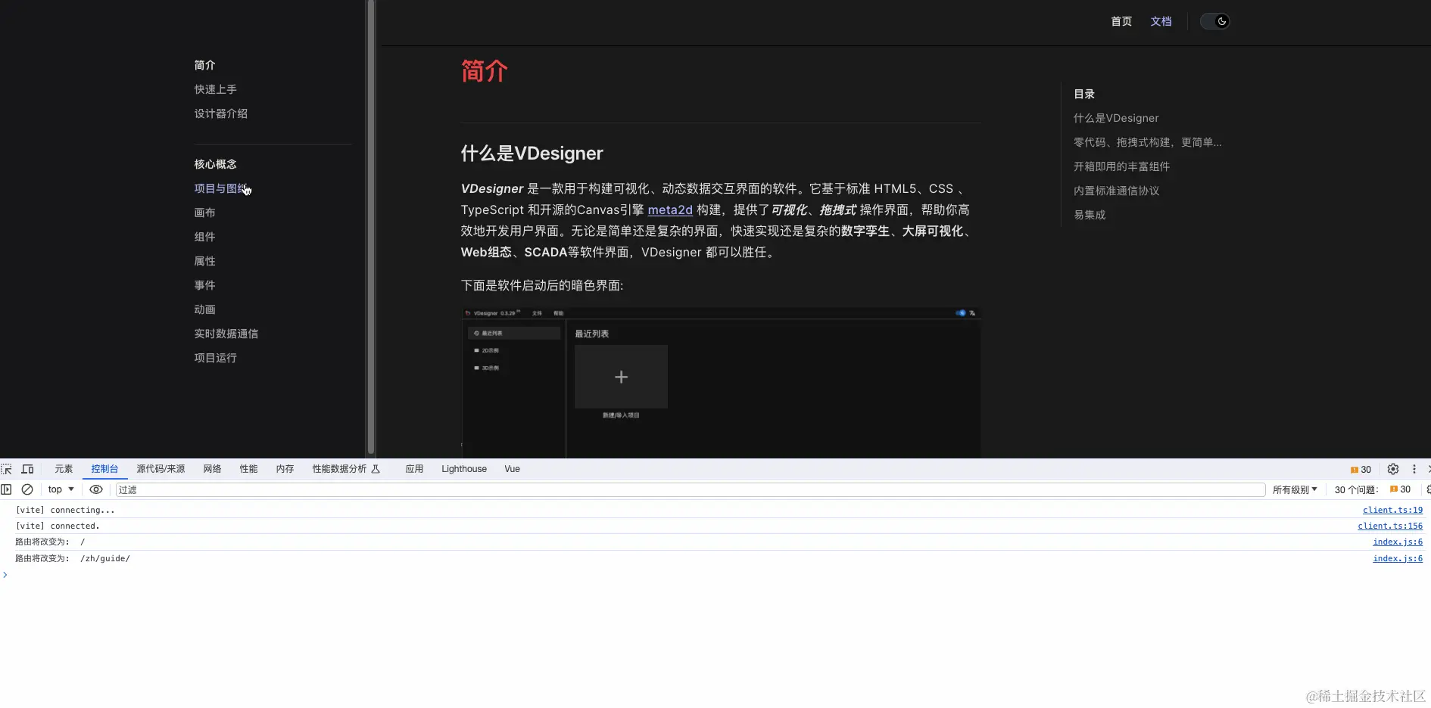The image size is (1431, 708).
Task: Click the 30 个问题 issues counter
Action: click(x=1372, y=489)
